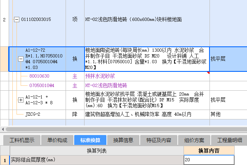Click the 换 type cell in A1-12-72 row

click(75, 59)
